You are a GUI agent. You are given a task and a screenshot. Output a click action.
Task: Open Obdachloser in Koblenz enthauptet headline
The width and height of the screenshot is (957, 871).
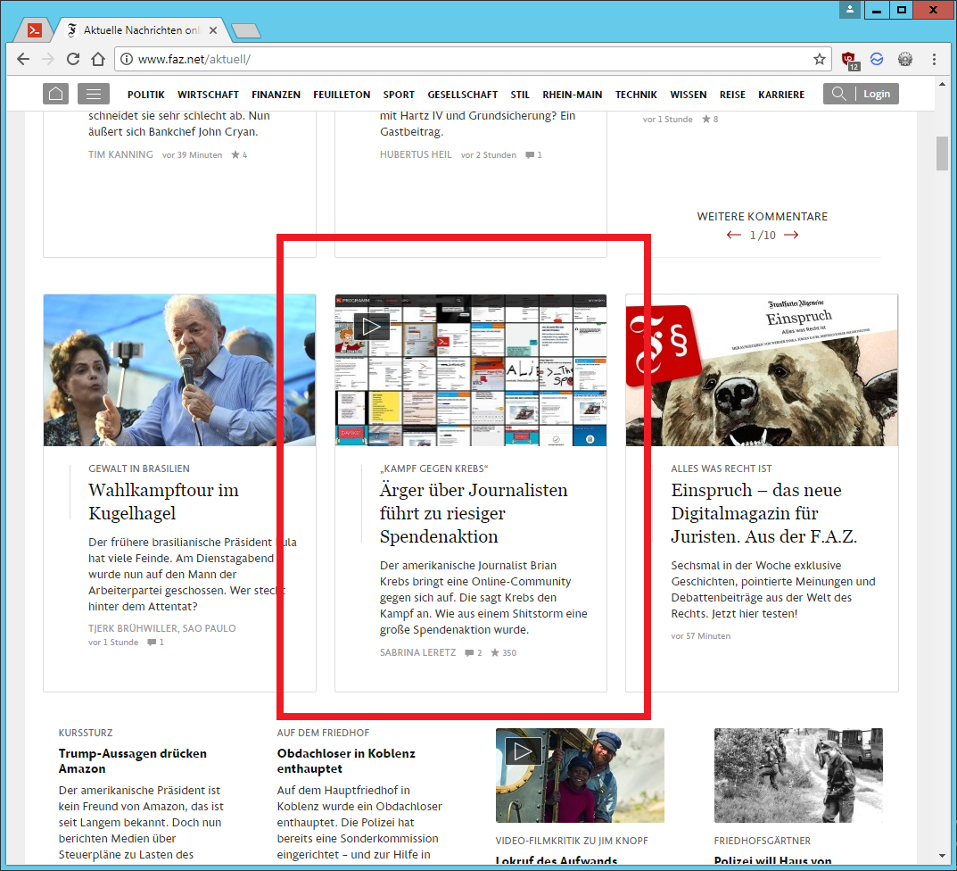pyautogui.click(x=346, y=761)
